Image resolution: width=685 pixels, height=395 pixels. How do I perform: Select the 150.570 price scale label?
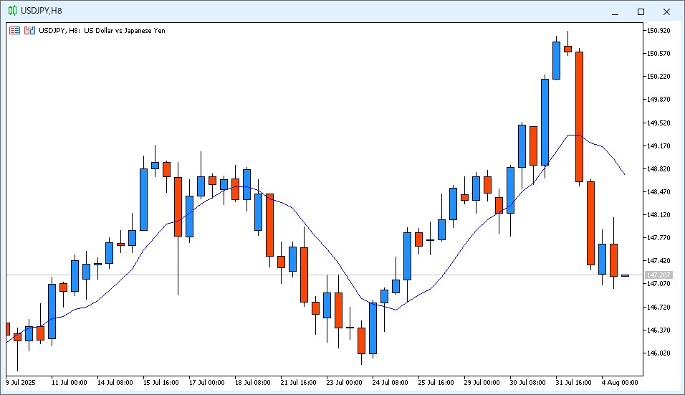[658, 53]
